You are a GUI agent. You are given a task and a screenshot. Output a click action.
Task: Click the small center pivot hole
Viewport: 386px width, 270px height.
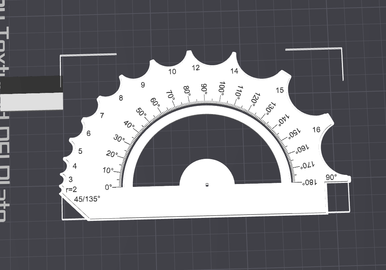pos(207,185)
